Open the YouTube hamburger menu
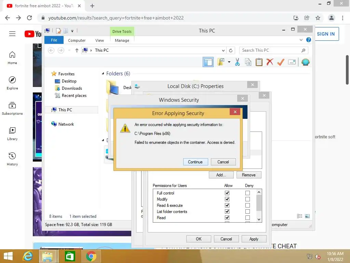Viewport: 350px width, 263px height. tap(12, 34)
